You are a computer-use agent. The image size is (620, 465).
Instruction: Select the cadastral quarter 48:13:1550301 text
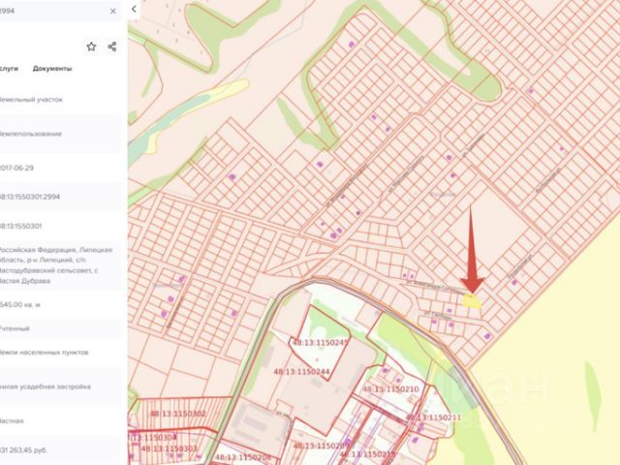pos(20,226)
